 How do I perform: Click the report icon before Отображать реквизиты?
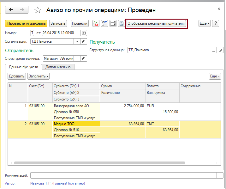[x=121, y=23]
